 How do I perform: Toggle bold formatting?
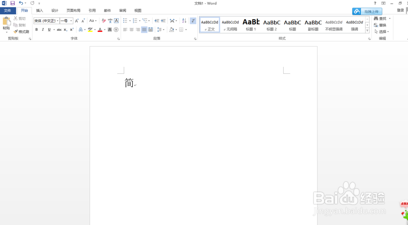36,30
